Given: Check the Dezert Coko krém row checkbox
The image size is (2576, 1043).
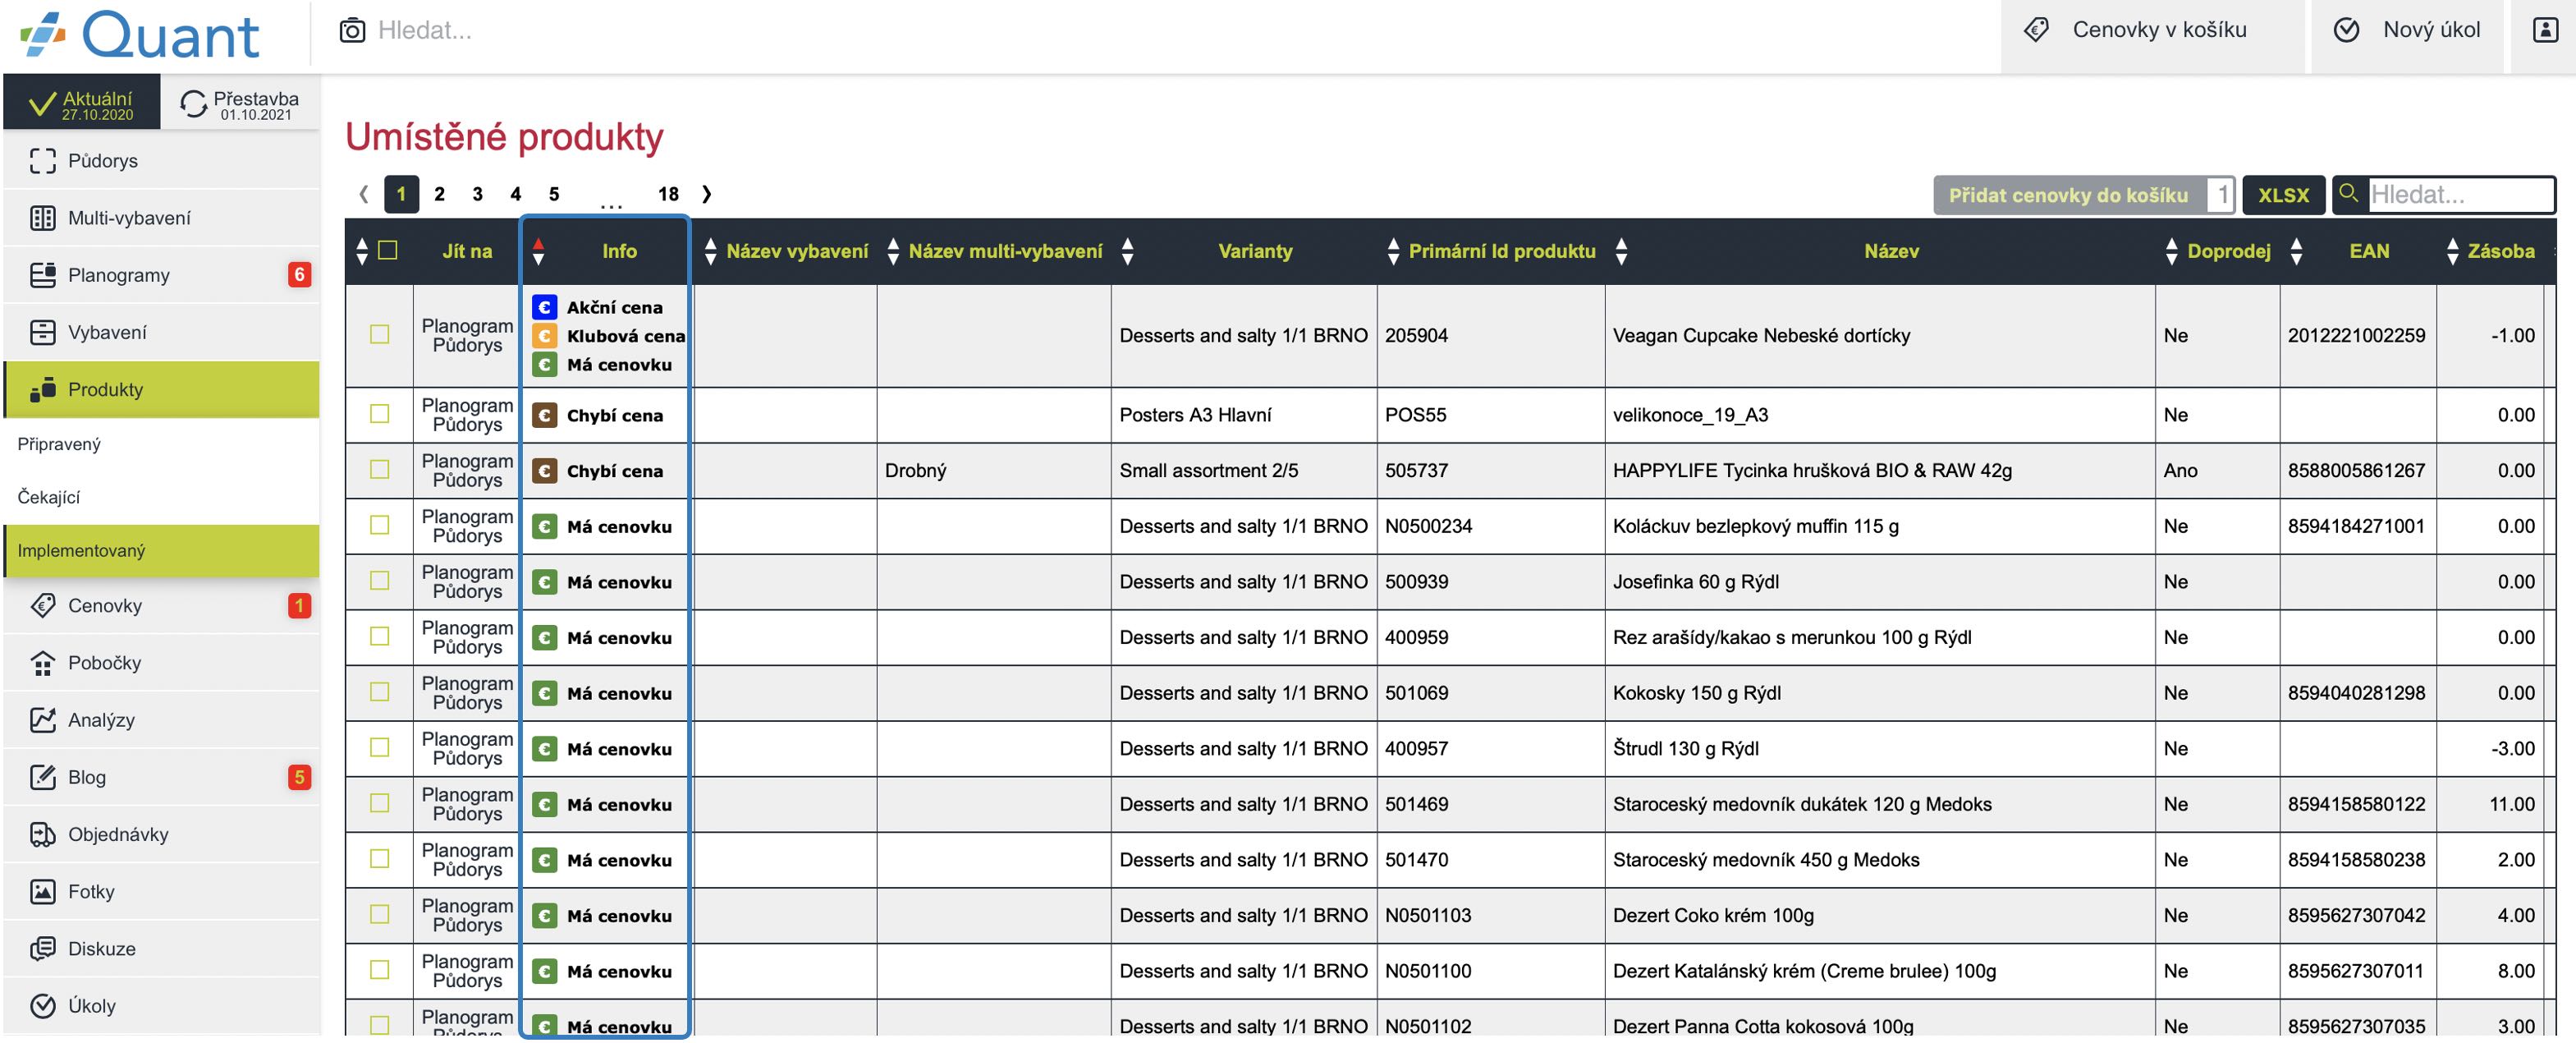Looking at the screenshot, I should tap(380, 915).
